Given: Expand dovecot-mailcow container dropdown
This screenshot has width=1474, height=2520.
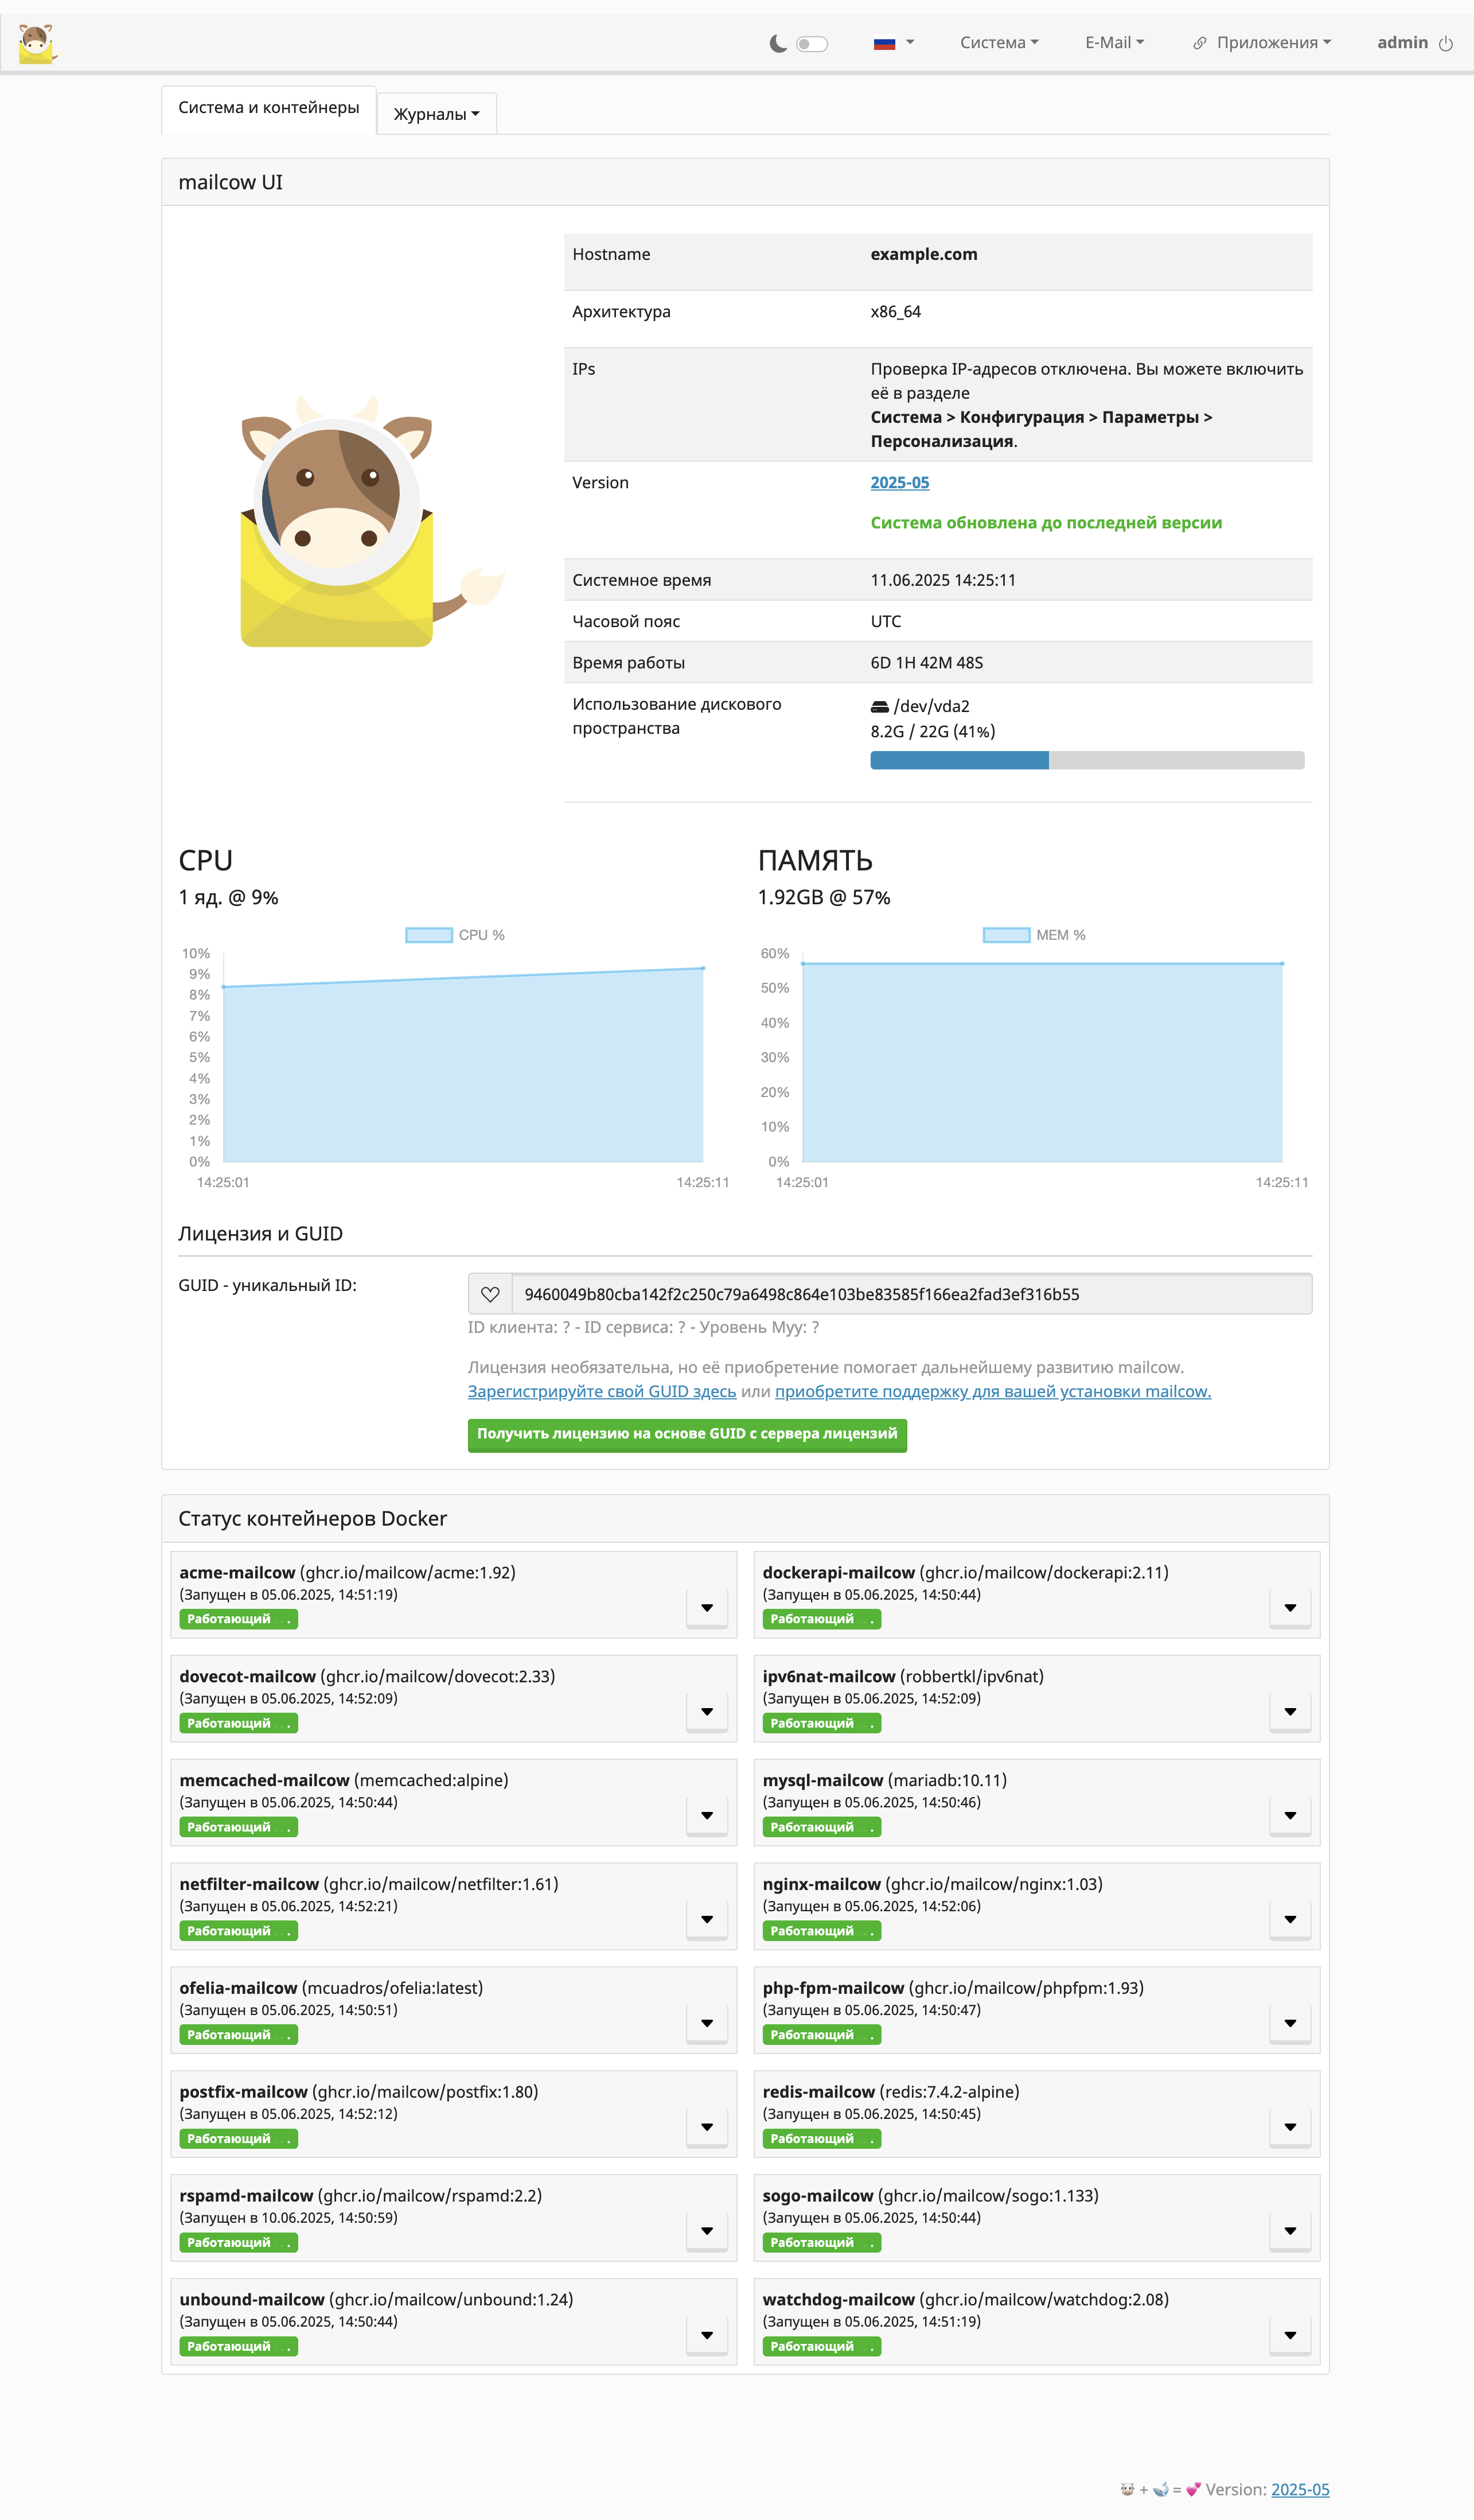Looking at the screenshot, I should [x=707, y=1712].
